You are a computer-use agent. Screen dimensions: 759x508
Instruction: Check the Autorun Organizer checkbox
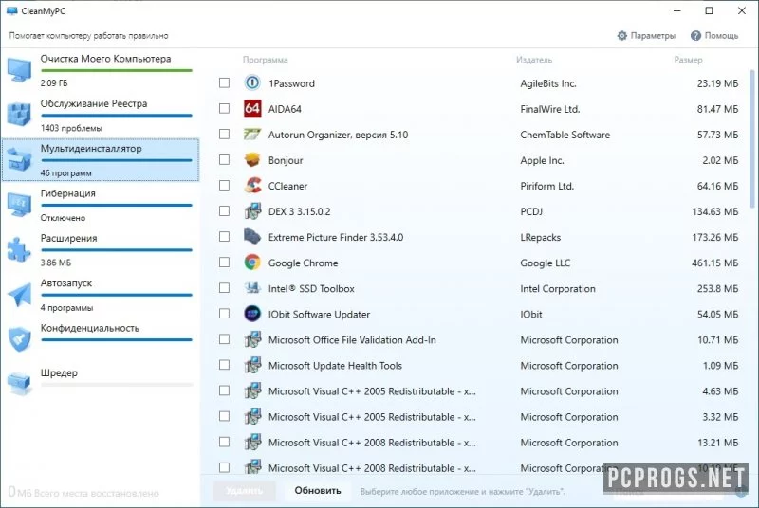click(x=224, y=135)
